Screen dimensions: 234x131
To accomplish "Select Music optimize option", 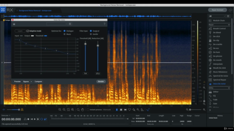I will 64,34.
